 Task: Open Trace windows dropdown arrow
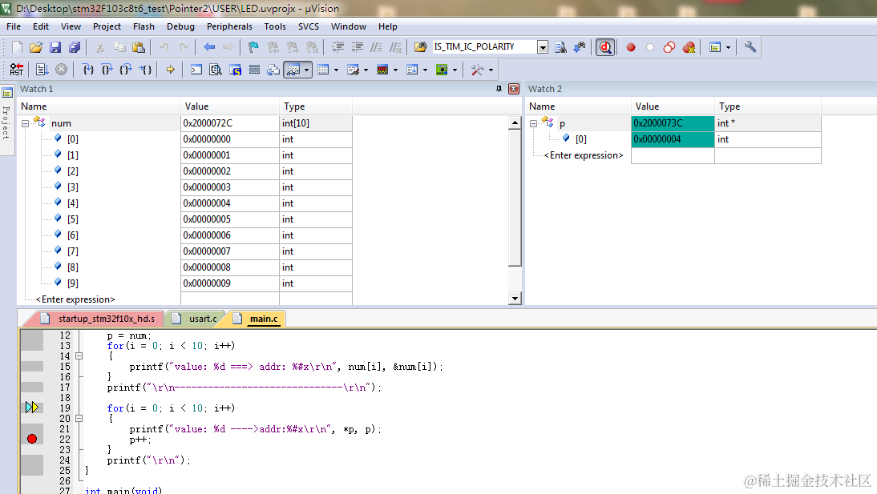(425, 70)
